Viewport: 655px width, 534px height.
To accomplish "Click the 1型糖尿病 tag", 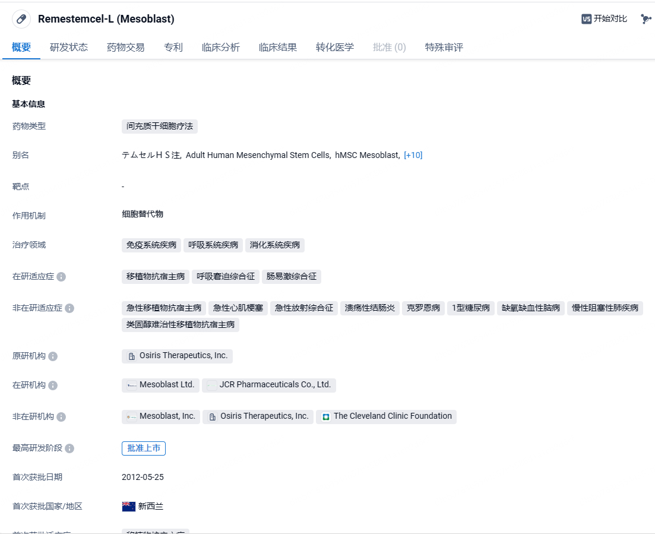I will coord(471,308).
